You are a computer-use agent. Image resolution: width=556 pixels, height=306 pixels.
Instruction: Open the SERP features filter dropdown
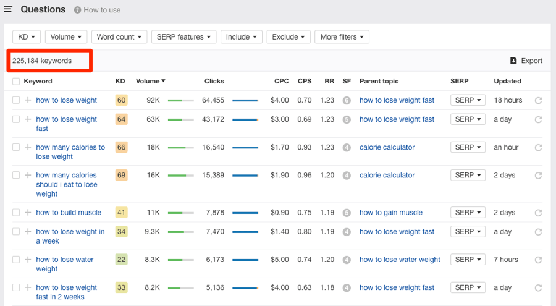(x=183, y=37)
